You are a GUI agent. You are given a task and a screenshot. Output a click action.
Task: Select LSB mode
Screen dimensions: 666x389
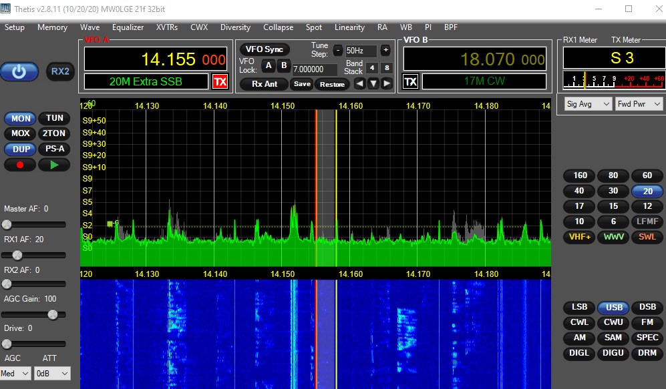580,307
